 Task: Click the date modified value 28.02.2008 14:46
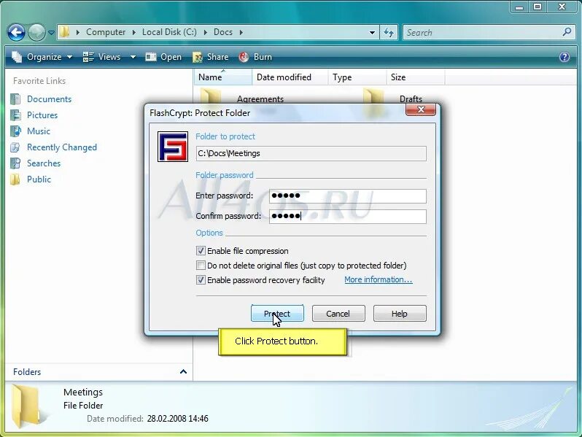point(177,419)
